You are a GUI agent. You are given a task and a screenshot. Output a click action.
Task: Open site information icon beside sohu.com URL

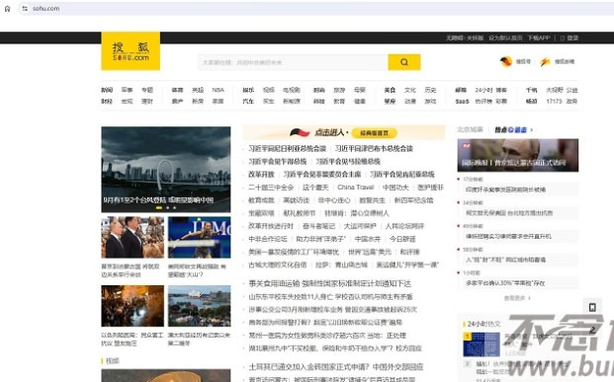[25, 9]
